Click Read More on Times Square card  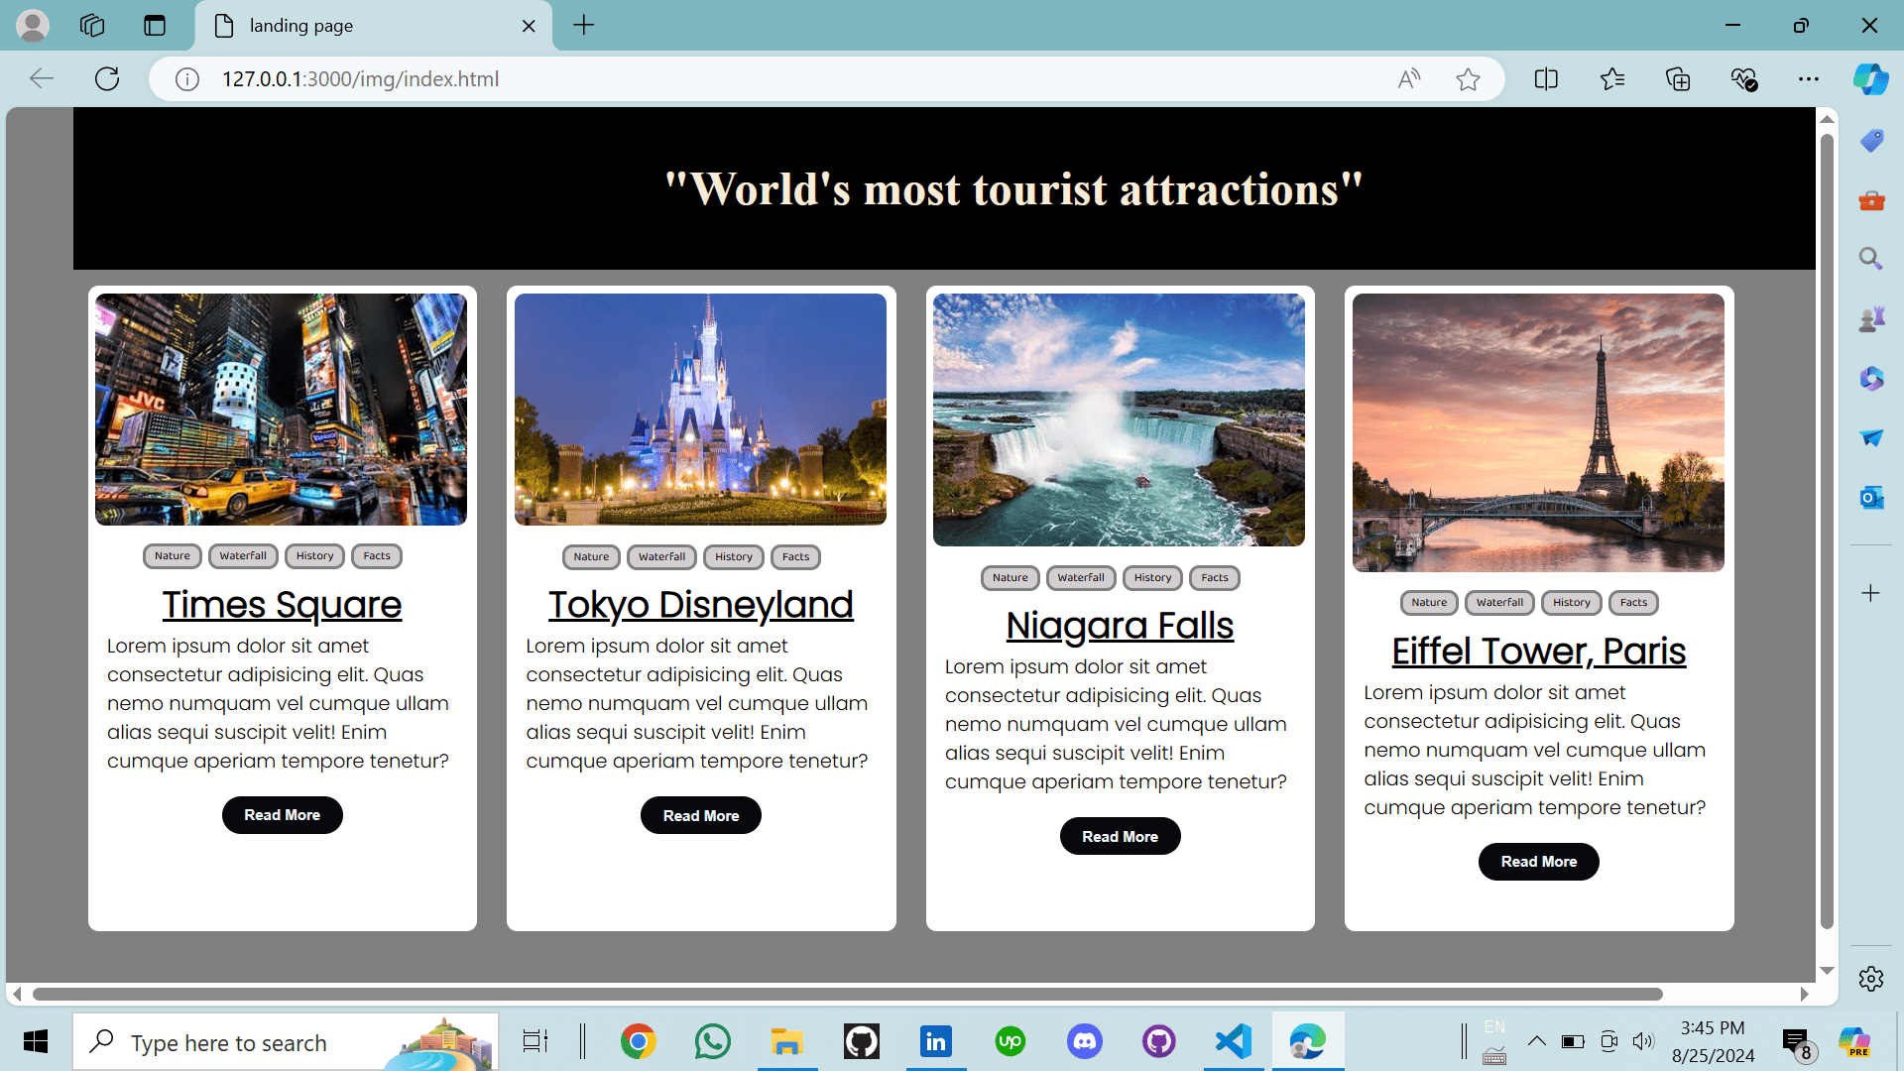pos(283,815)
